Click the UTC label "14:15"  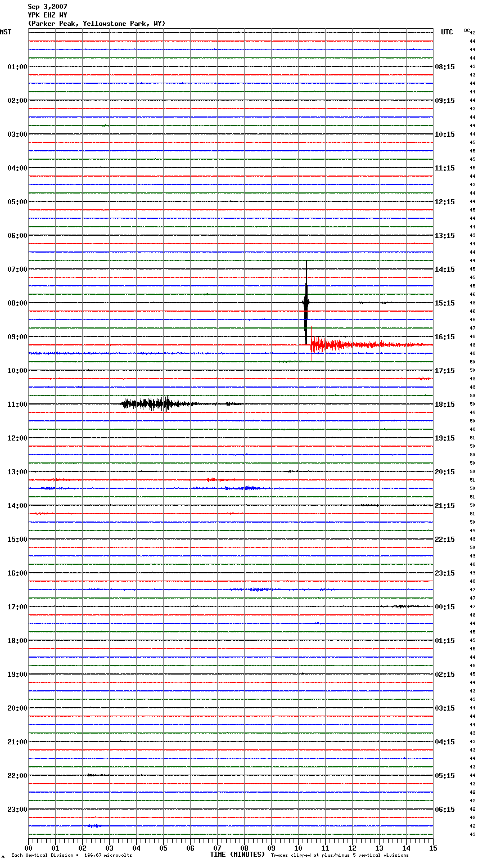click(445, 269)
